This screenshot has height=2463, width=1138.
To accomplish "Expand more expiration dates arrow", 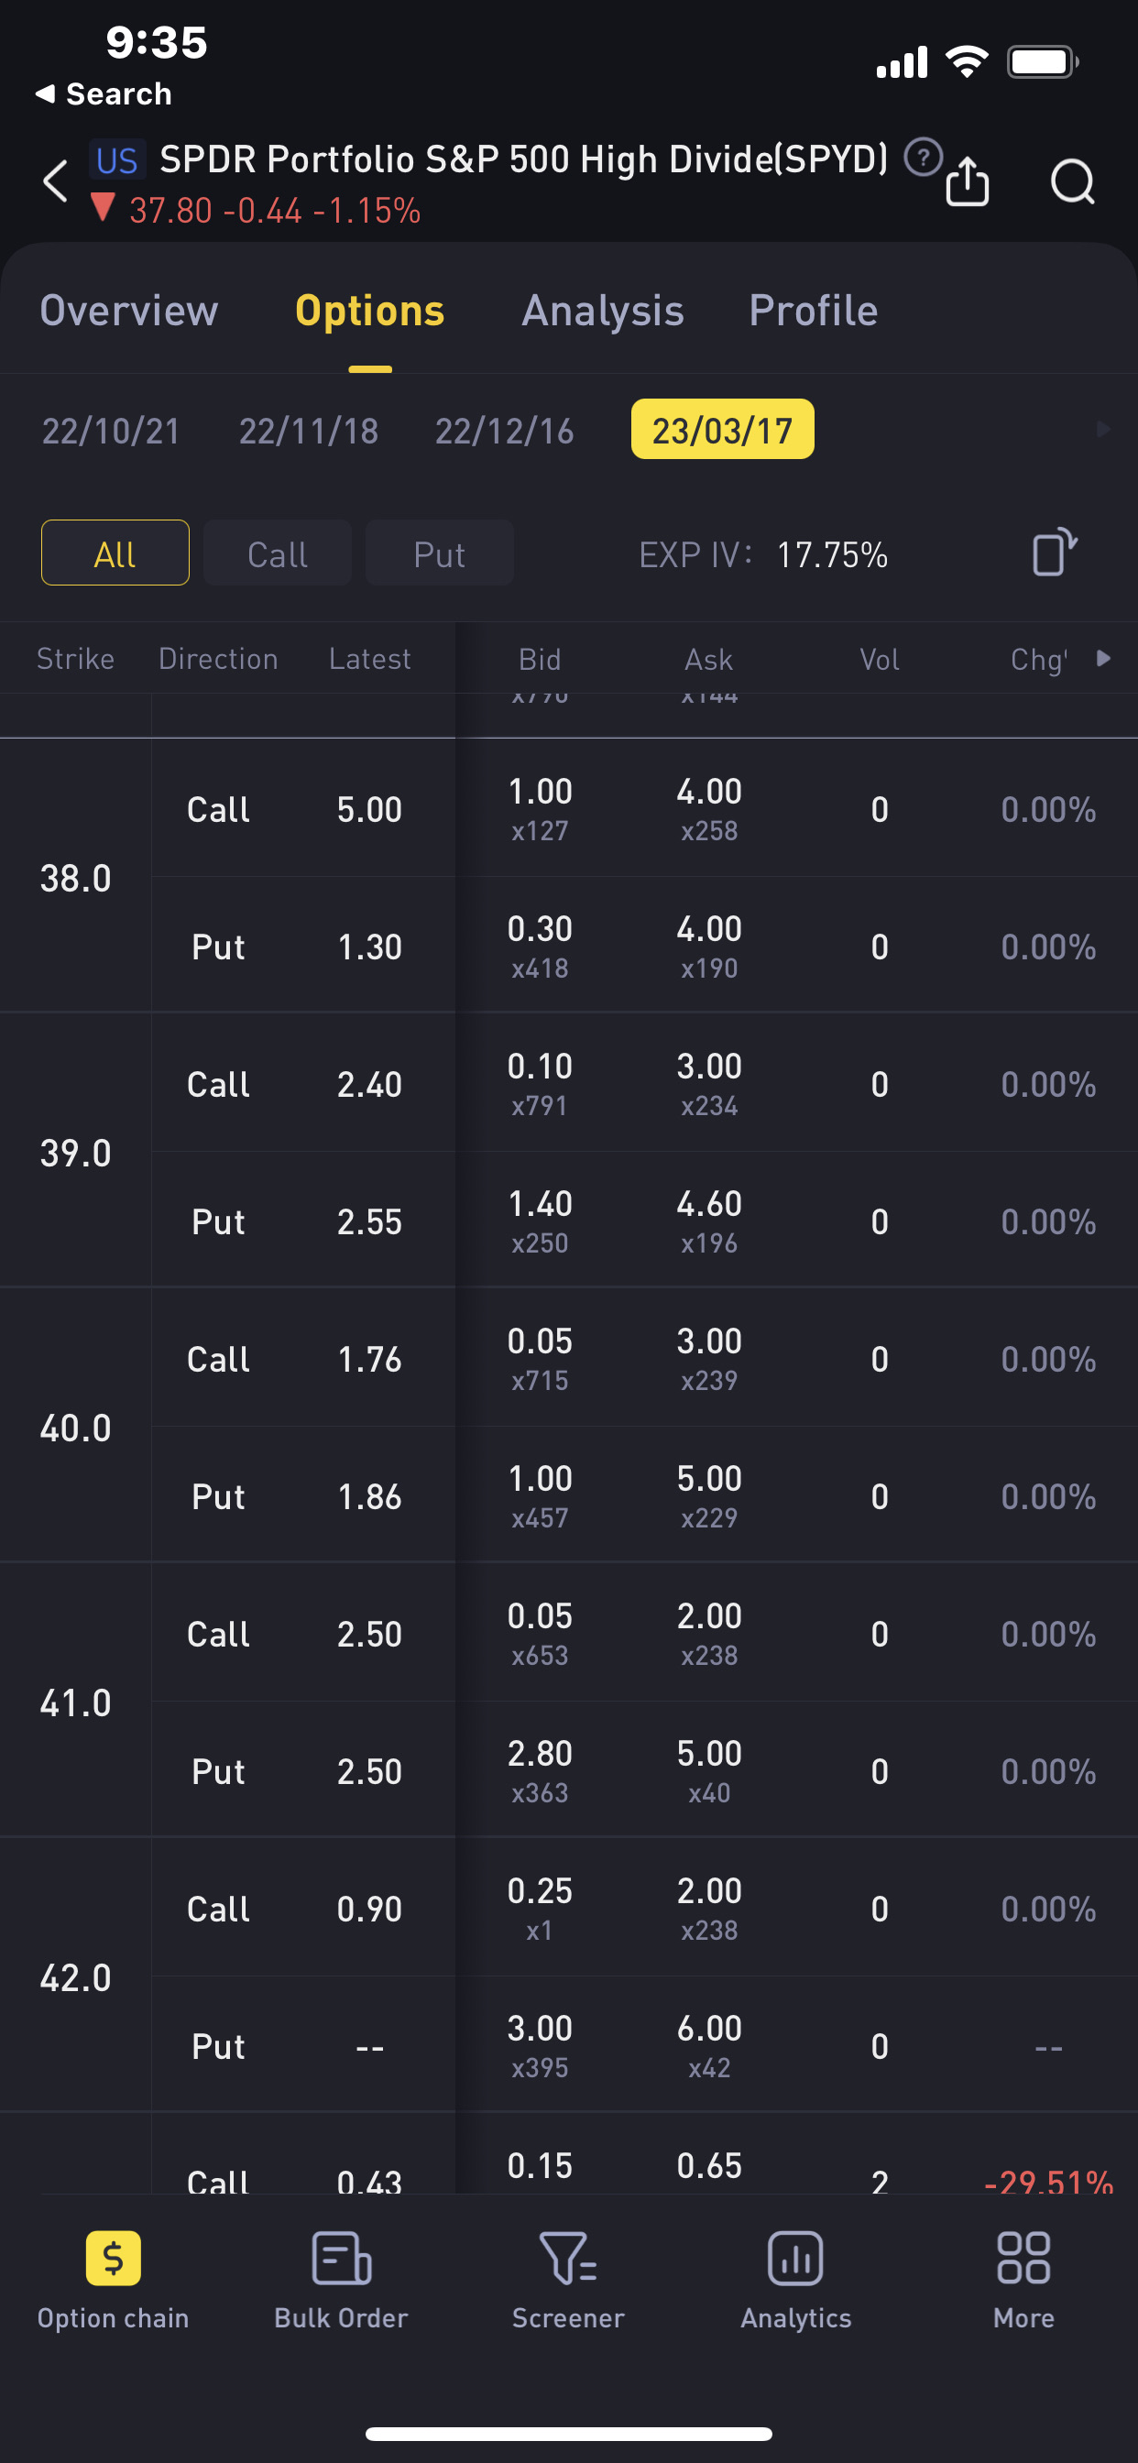I will click(x=1102, y=430).
